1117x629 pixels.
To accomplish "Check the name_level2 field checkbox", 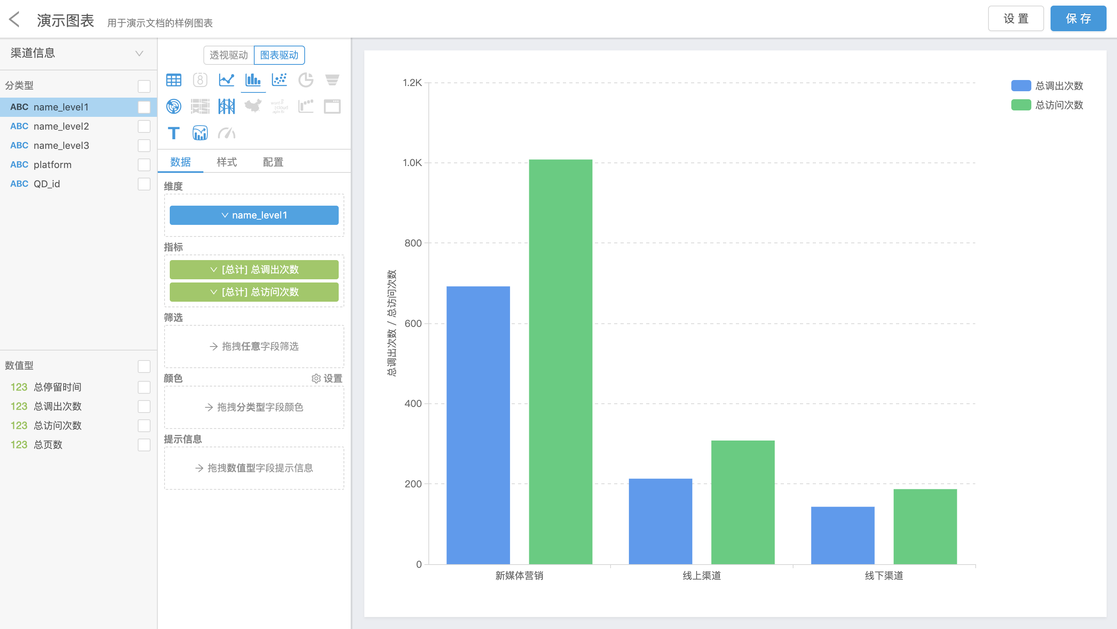I will pyautogui.click(x=144, y=126).
